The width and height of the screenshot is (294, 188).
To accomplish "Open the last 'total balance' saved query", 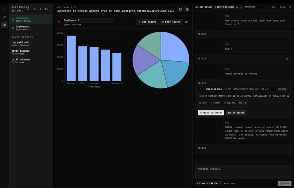I will point(20,61).
